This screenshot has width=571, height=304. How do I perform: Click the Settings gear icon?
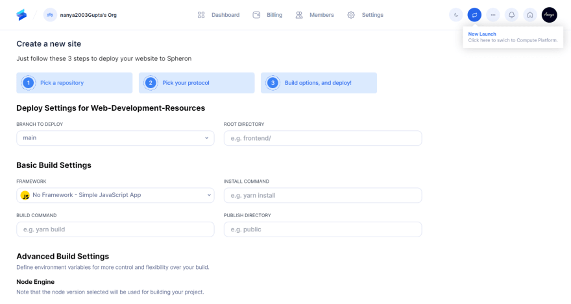point(351,15)
